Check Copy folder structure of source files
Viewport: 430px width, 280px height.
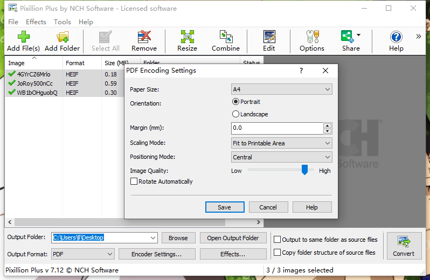tap(278, 253)
